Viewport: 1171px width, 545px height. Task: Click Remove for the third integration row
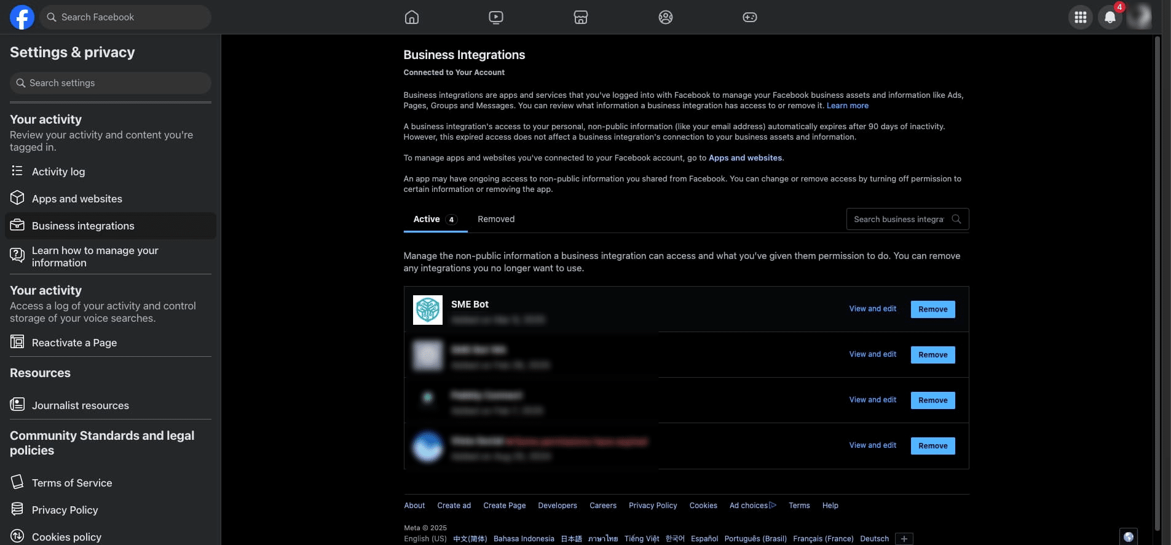pos(933,400)
